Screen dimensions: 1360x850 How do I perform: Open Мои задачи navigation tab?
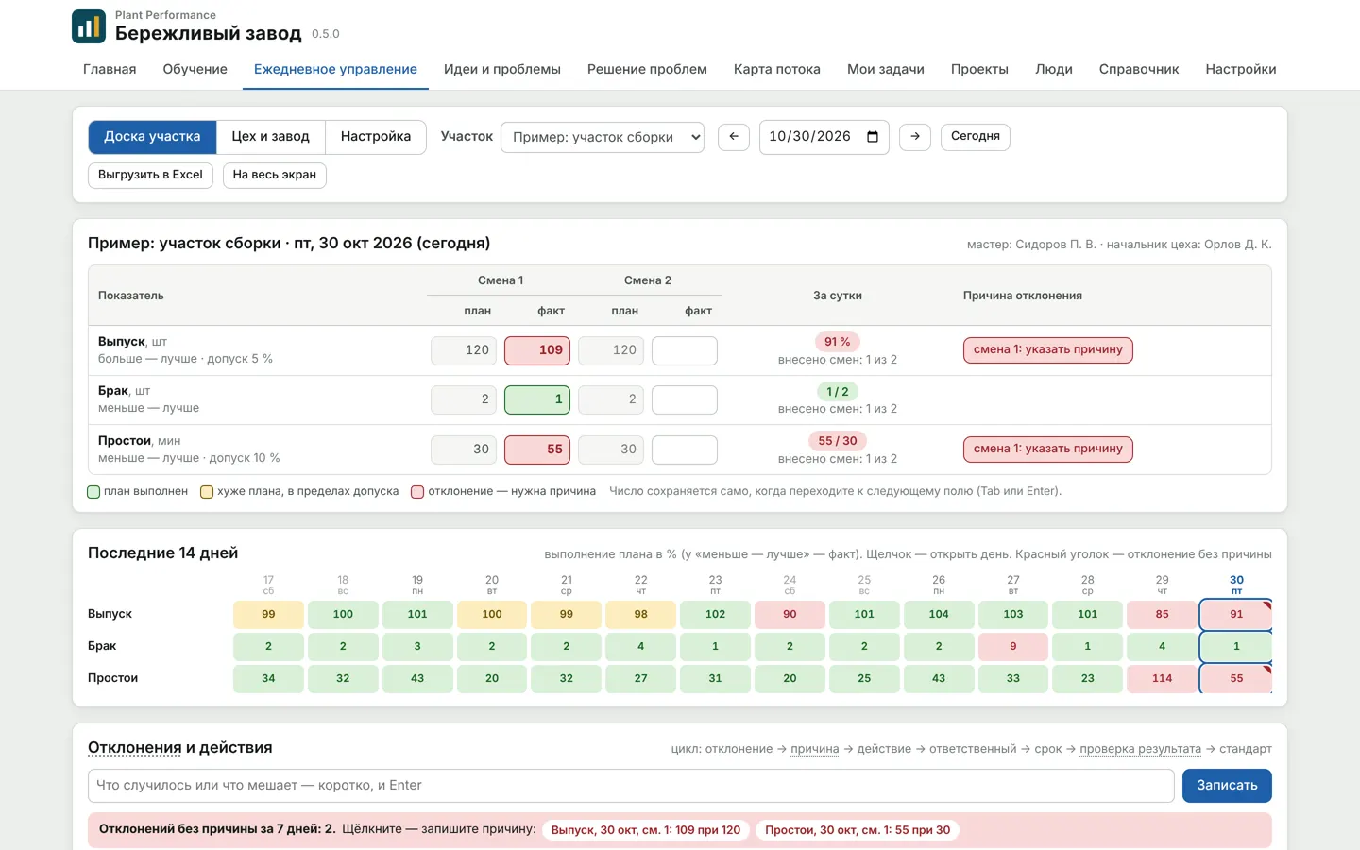[886, 69]
